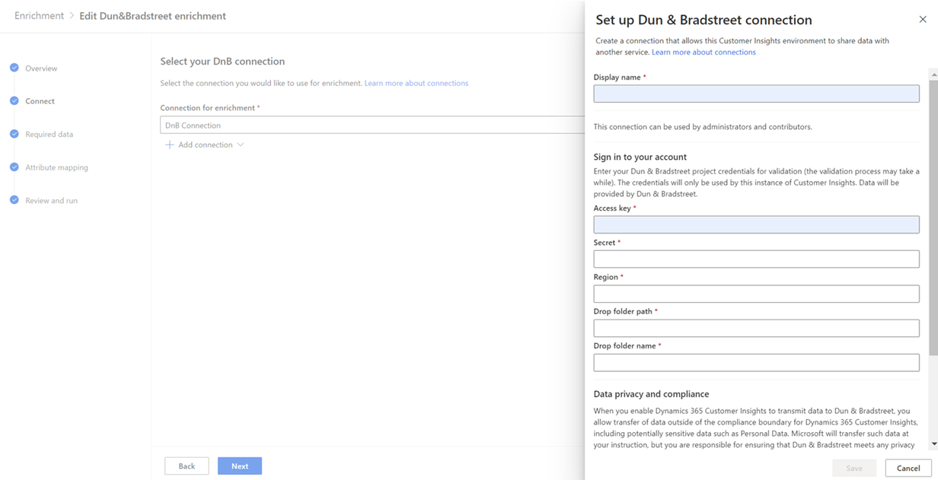Viewport: 938px width, 480px height.
Task: Expand the Add connection chevron
Action: pyautogui.click(x=241, y=145)
